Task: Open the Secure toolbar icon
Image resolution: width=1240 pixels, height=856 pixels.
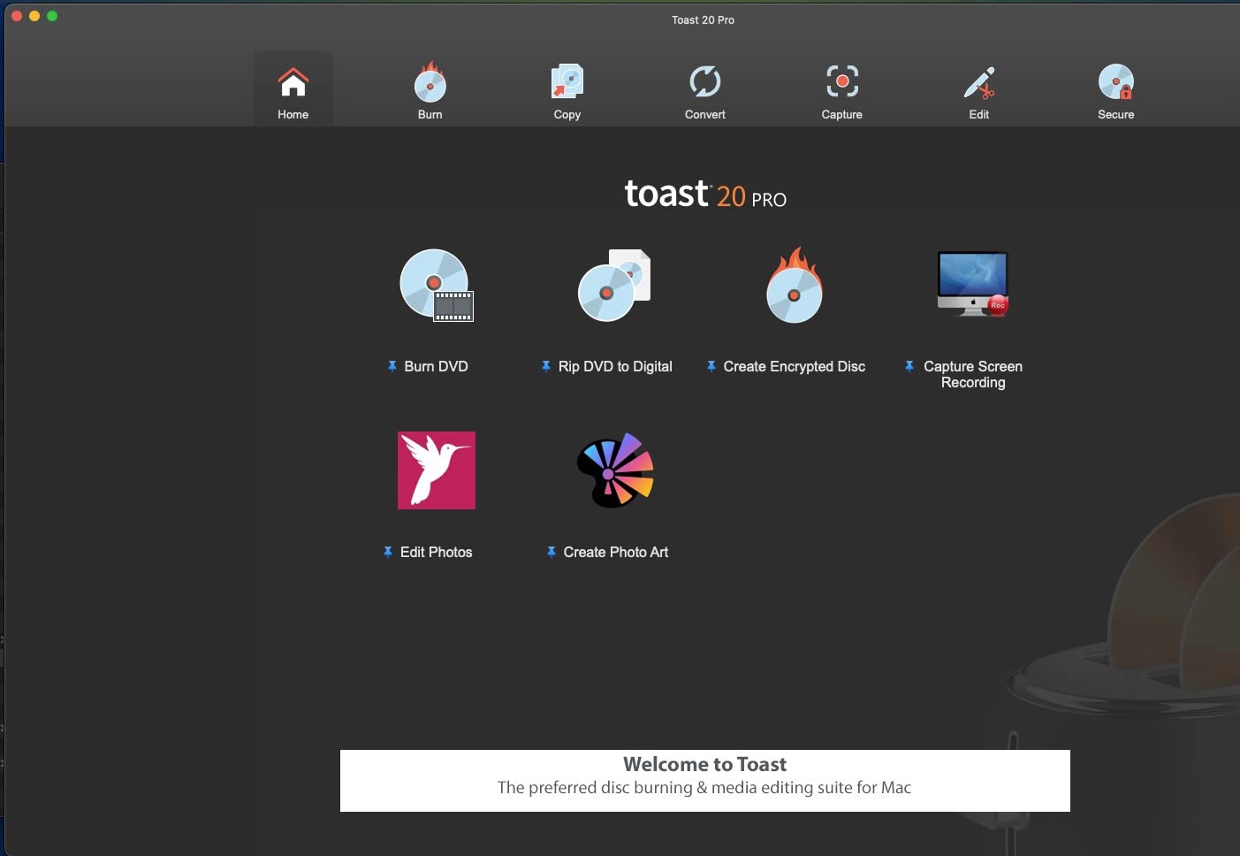Action: click(1116, 82)
